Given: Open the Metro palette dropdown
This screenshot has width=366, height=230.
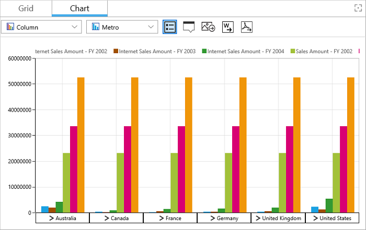Looking at the screenshot, I should tap(122, 27).
